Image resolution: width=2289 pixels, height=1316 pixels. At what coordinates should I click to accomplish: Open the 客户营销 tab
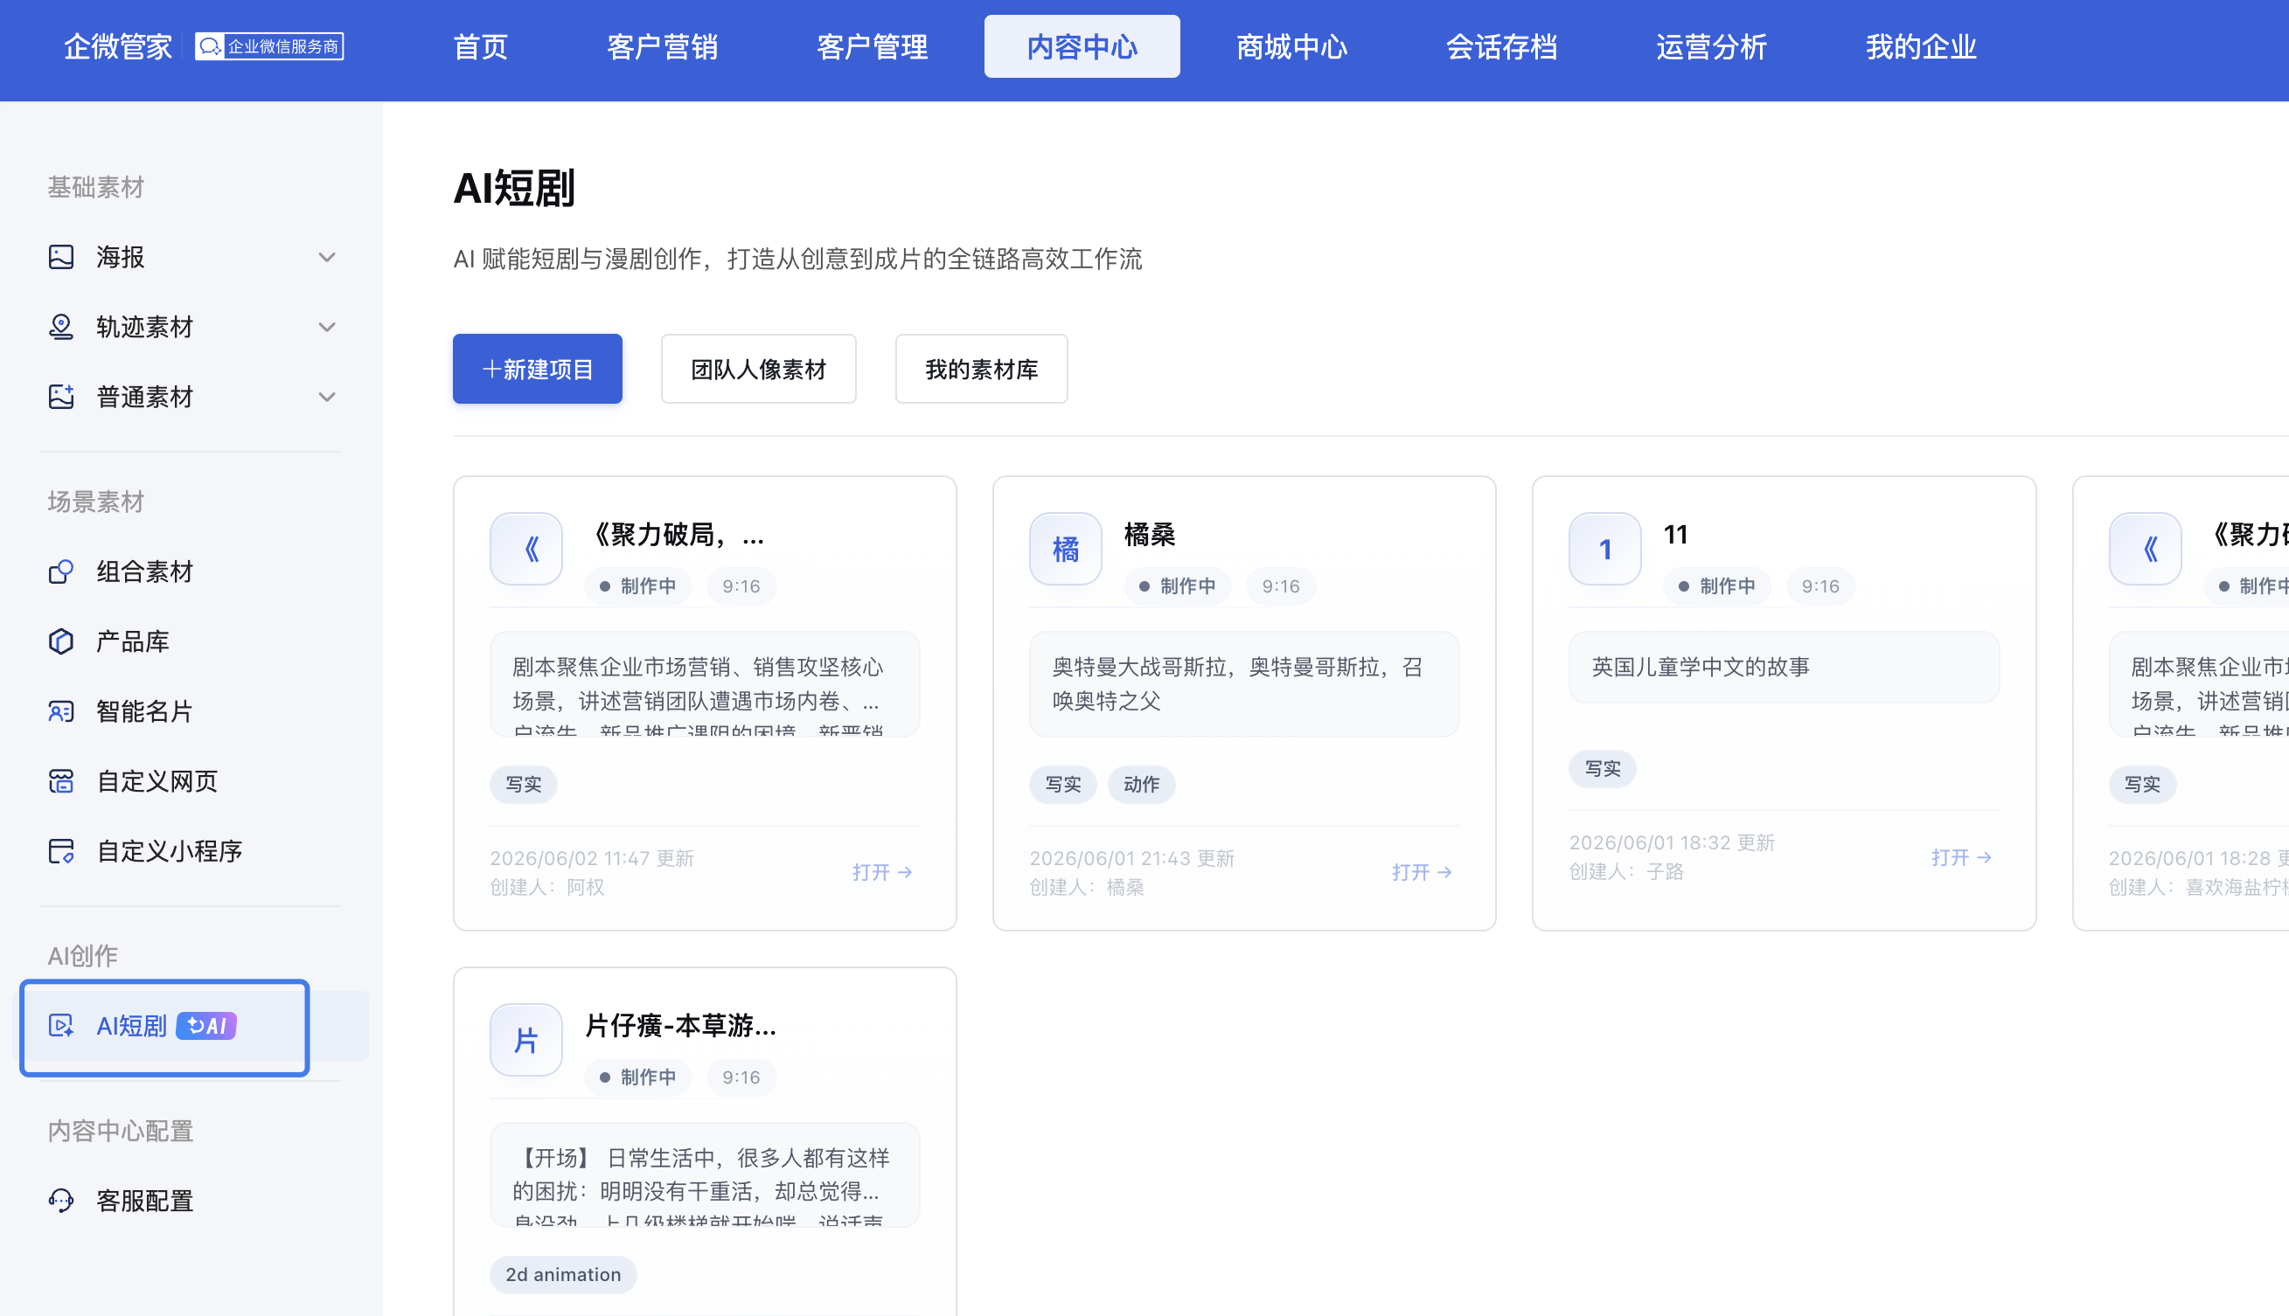(662, 47)
